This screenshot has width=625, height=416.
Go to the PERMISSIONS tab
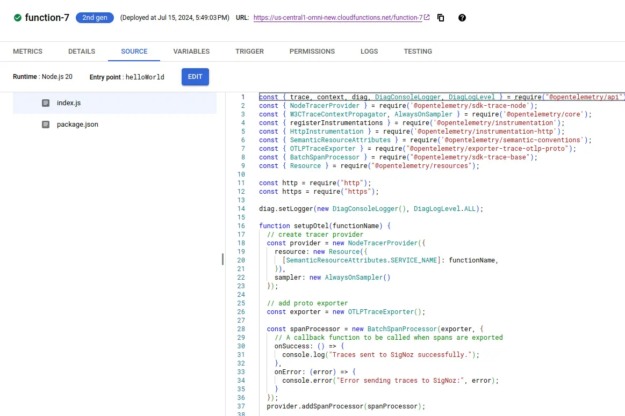[312, 52]
